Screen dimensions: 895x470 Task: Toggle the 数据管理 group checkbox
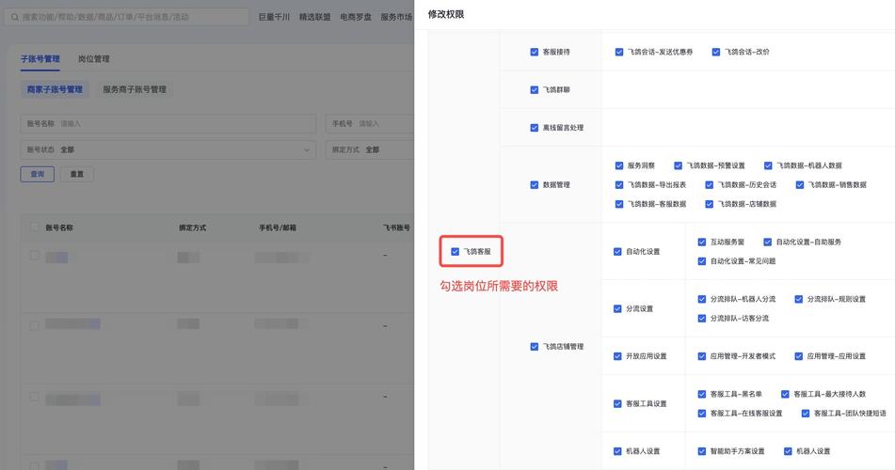click(x=535, y=185)
